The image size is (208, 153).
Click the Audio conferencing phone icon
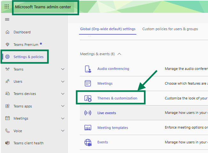pyautogui.click(x=88, y=69)
